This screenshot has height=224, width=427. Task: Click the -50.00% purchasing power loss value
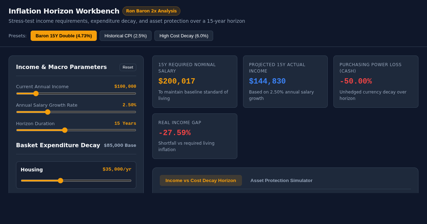[356, 81]
